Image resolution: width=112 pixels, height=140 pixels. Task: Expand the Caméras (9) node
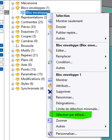click(x=13, y=41)
